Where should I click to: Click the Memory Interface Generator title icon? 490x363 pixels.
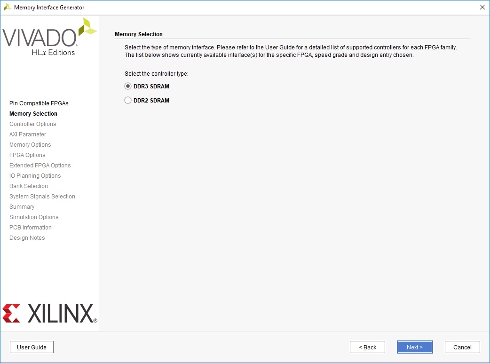tap(8, 7)
